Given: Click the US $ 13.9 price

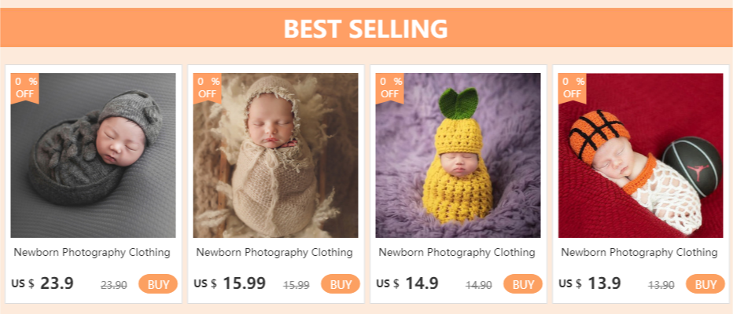Looking at the screenshot, I should (x=590, y=283).
